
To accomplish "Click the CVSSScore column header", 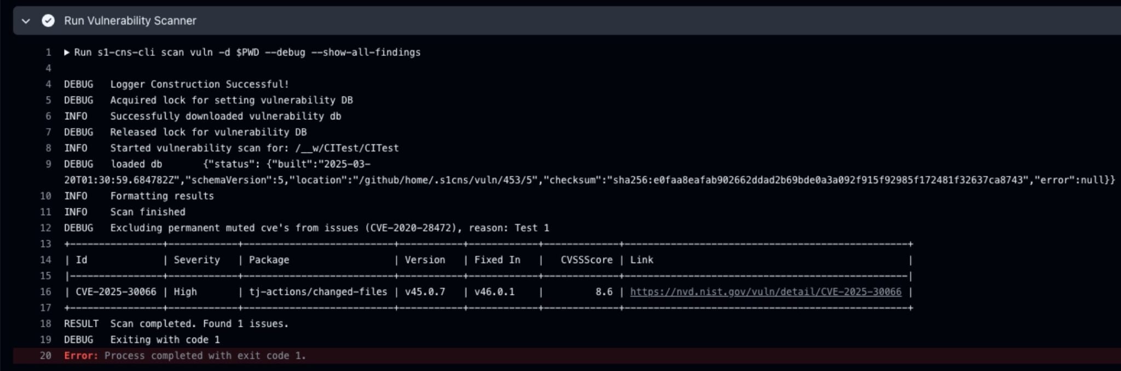I will pyautogui.click(x=586, y=260).
